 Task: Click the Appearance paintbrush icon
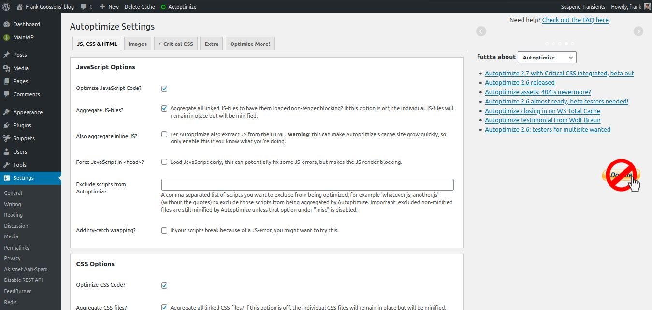[7, 112]
